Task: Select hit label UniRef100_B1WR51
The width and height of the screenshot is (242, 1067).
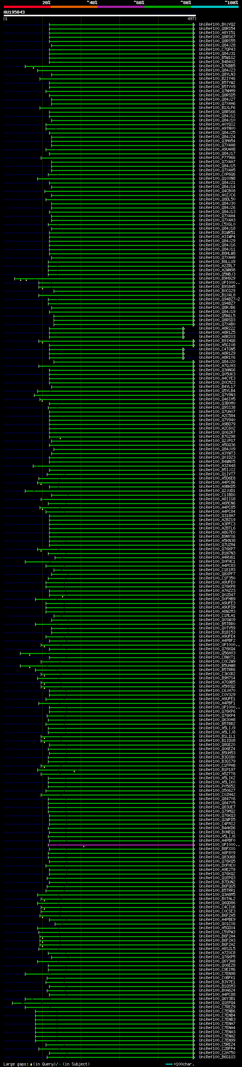Action: point(217,232)
